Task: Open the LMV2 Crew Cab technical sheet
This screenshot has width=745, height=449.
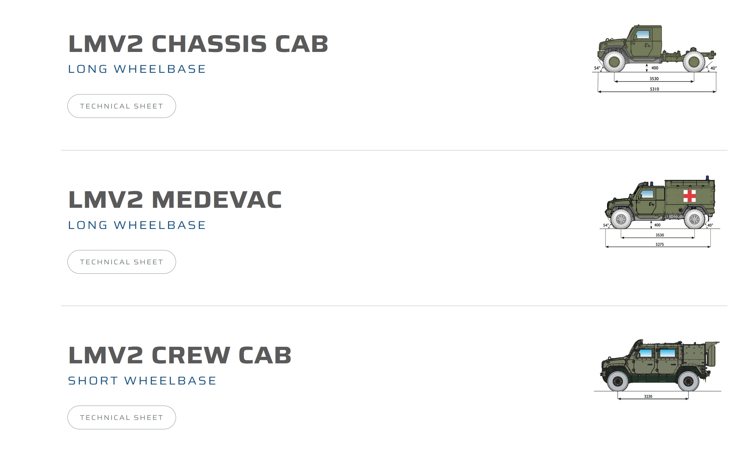Action: pos(121,417)
